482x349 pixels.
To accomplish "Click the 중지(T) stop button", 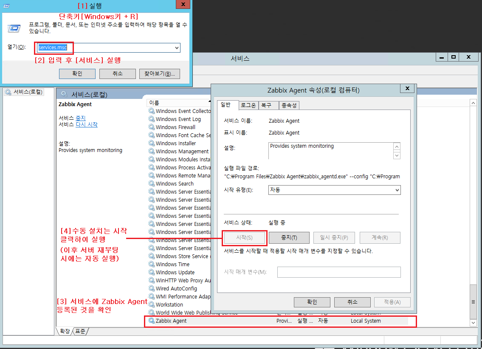I will pyautogui.click(x=289, y=237).
